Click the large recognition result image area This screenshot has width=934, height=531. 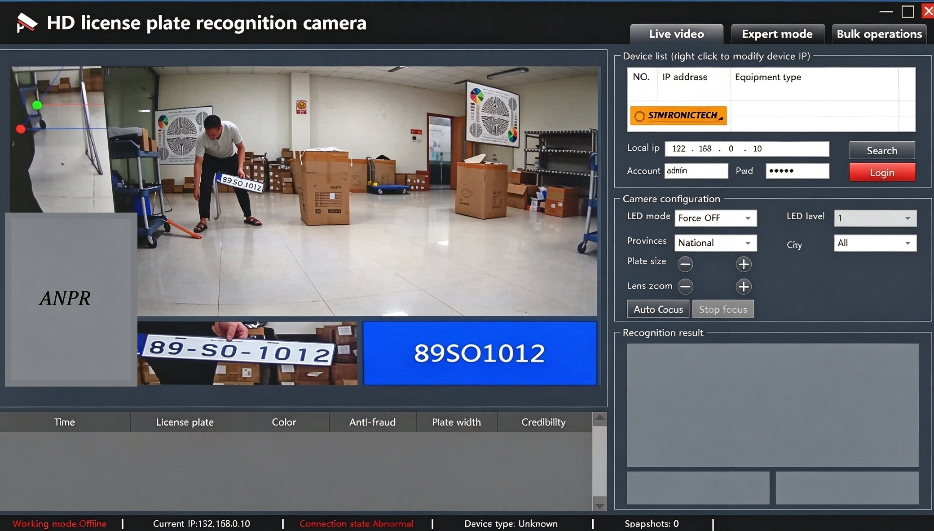point(772,405)
